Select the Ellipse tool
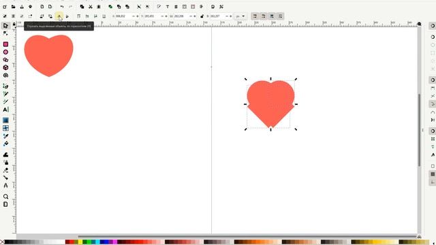 [x=5, y=52]
